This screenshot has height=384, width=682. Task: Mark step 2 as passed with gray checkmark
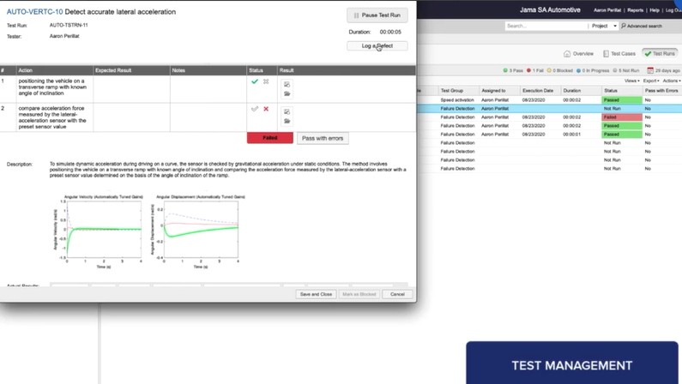[x=255, y=109]
